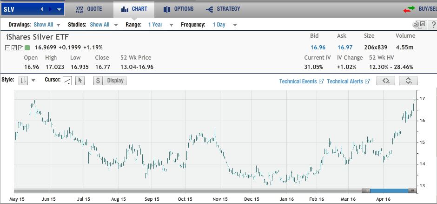Click the iShares Silver ETF title

pos(37,37)
